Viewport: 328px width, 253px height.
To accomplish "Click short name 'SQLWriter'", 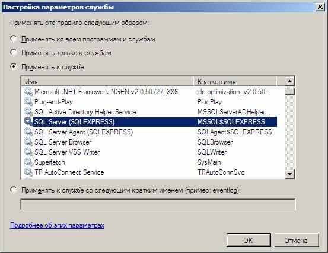I will (x=212, y=152).
